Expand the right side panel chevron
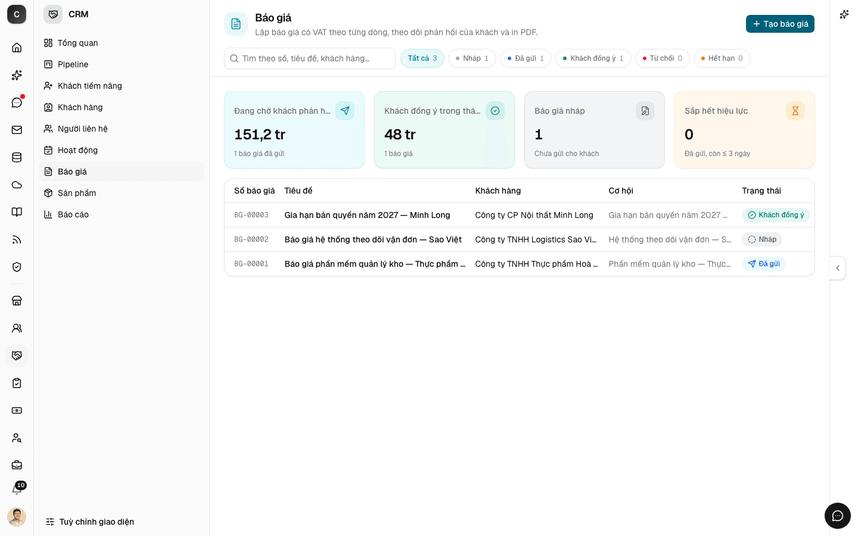 click(x=838, y=268)
